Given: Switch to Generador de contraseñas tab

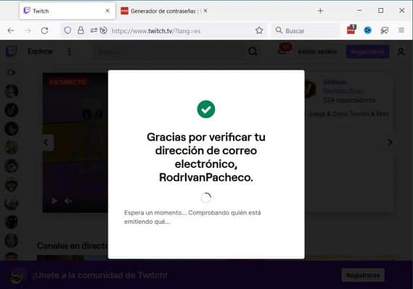Looking at the screenshot, I should pos(163,11).
